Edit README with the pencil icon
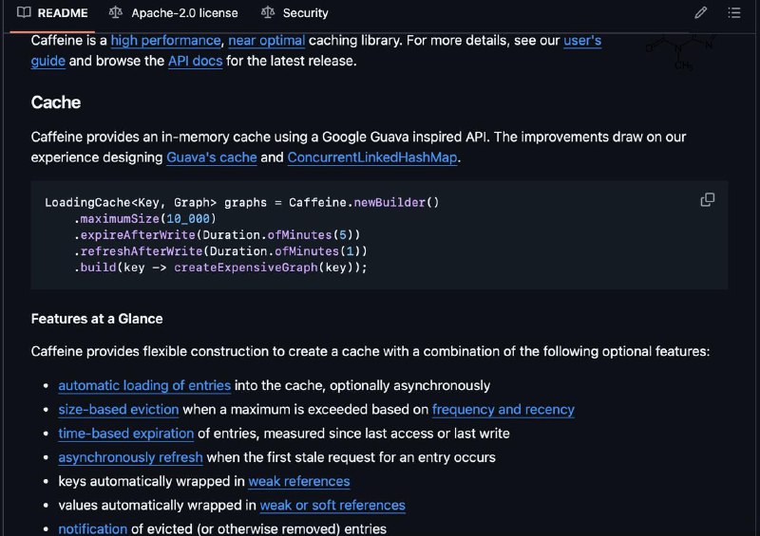The width and height of the screenshot is (760, 536). [x=700, y=12]
